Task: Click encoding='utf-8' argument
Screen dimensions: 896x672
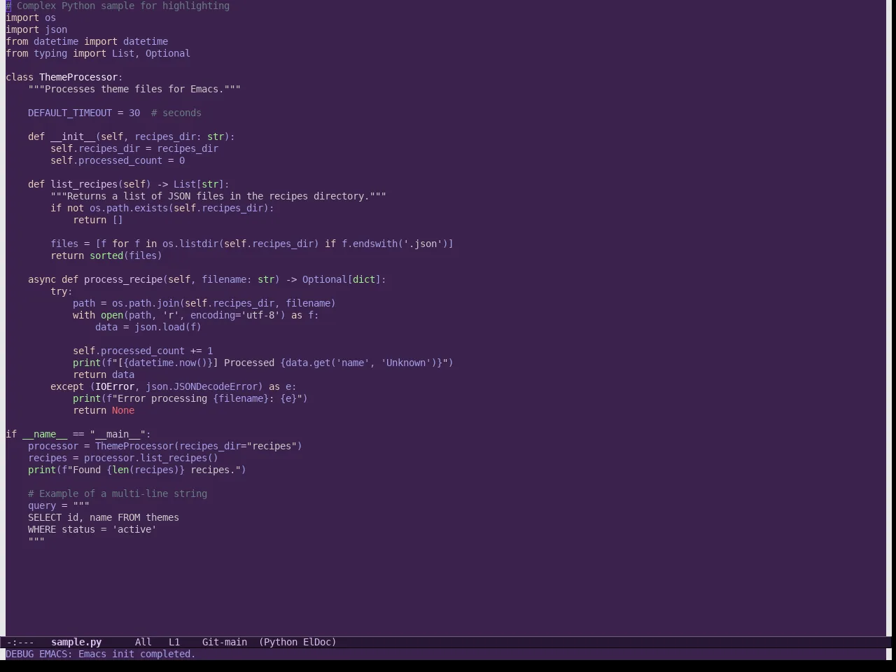Action: tap(235, 315)
